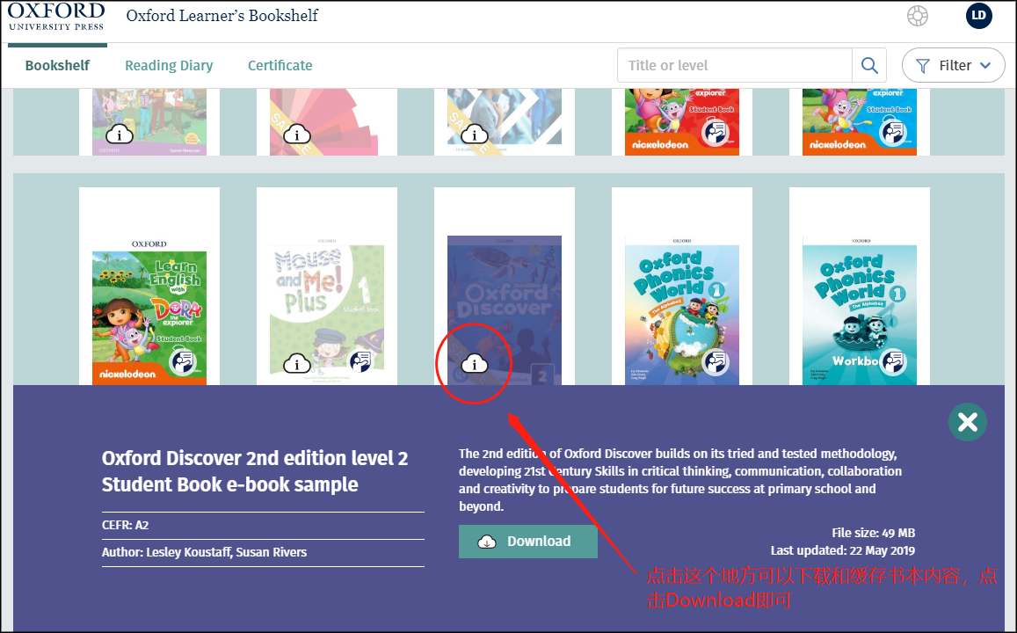Viewport: 1017px width, 633px height.
Task: Click the "Oxford Learner's Bookshelf" header title
Action: (x=222, y=16)
